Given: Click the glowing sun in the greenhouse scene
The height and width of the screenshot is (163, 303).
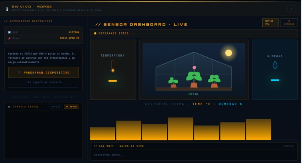Looking at the screenshot, I should click(228, 53).
